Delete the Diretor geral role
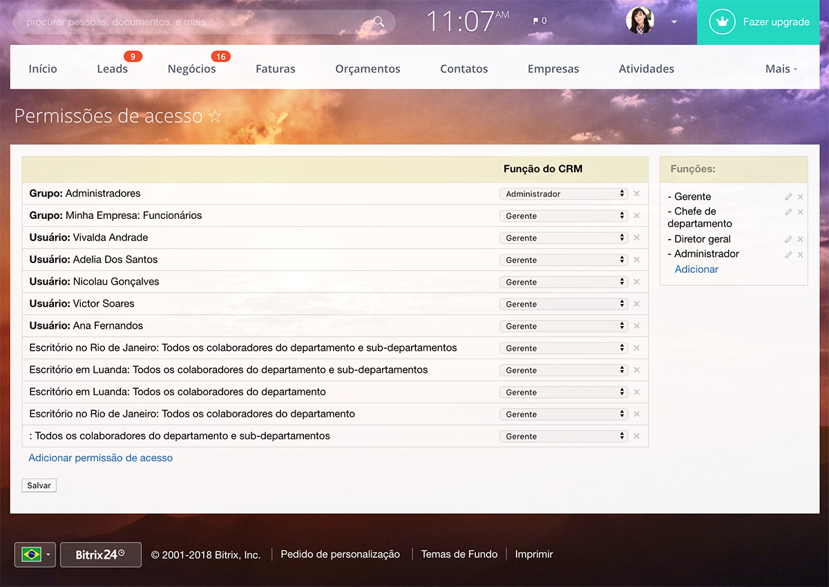 pyautogui.click(x=801, y=240)
